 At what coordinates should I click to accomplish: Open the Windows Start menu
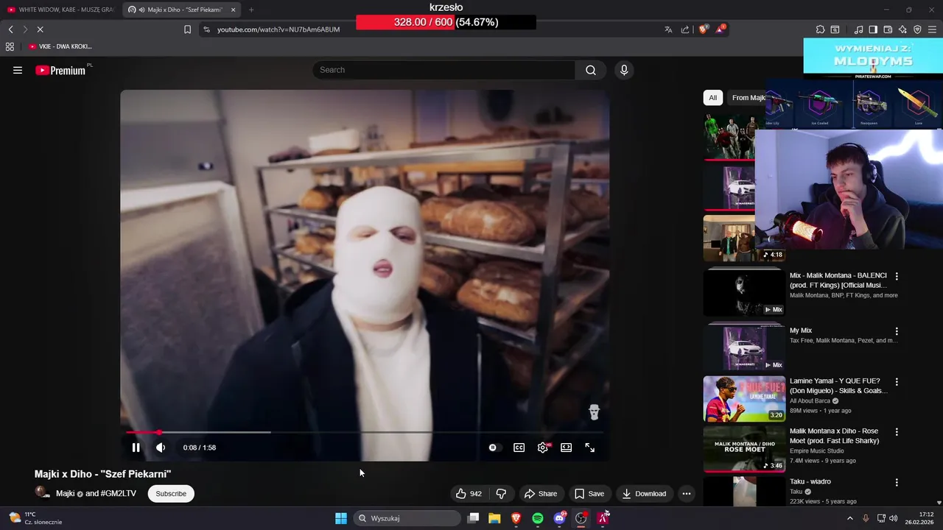tap(341, 518)
